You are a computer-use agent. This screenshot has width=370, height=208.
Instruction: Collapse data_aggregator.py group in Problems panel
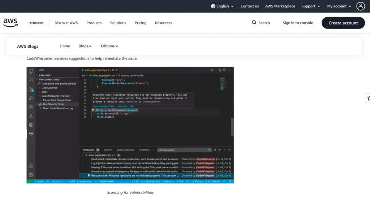(83, 155)
